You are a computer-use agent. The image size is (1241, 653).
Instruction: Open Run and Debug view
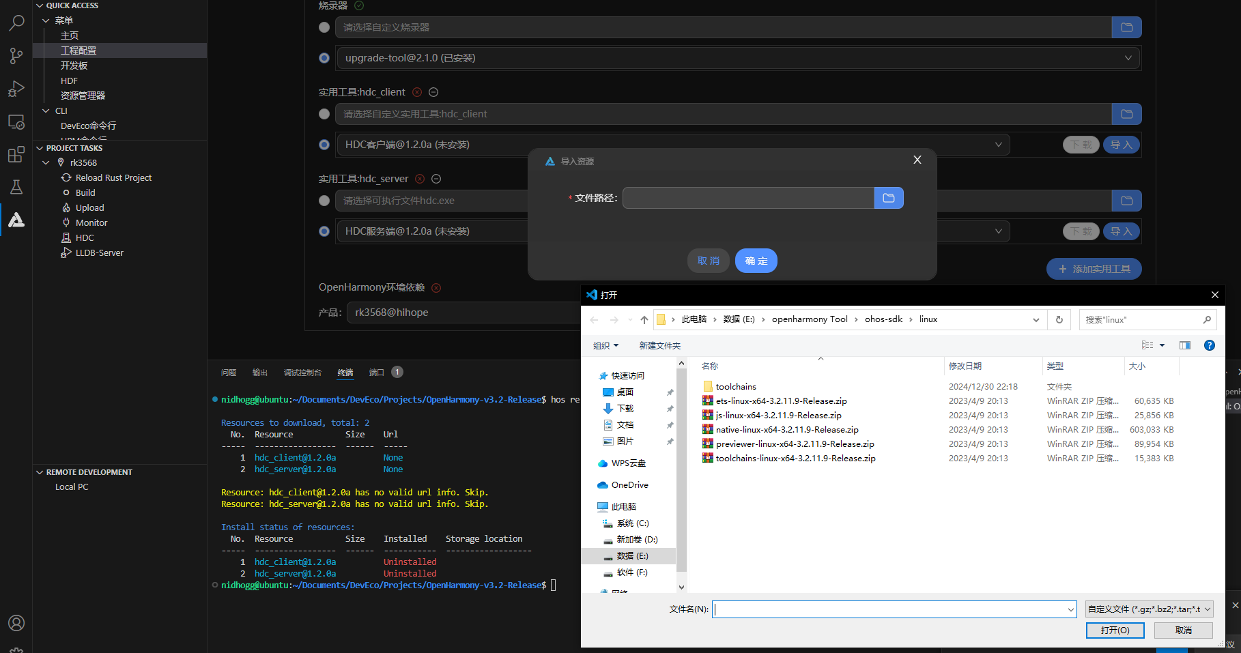[16, 89]
